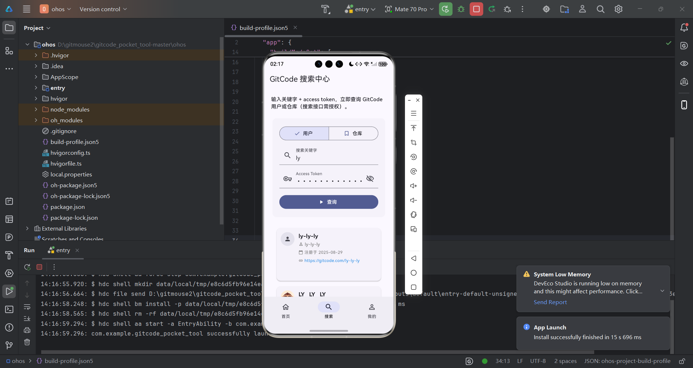This screenshot has width=693, height=368.
Task: Select the build-profile.json5 editor tab
Action: click(x=264, y=27)
